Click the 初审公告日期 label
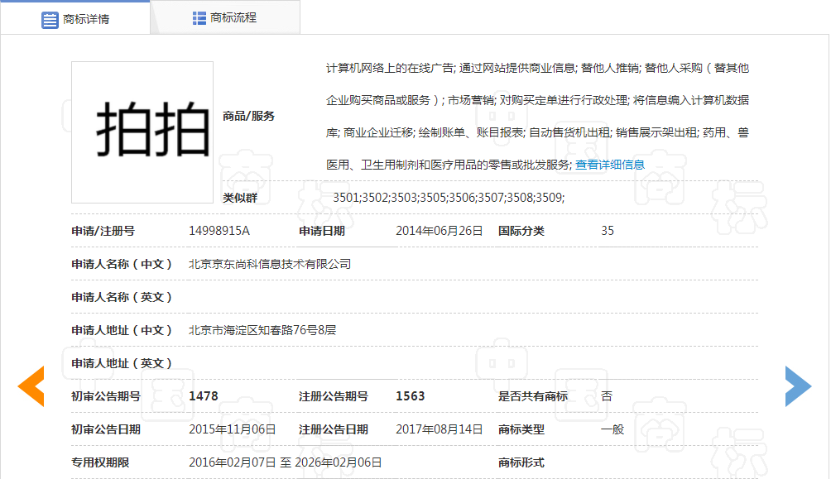 (x=106, y=429)
